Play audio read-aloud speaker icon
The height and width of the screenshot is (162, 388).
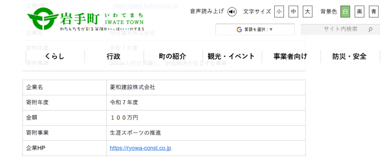(232, 12)
